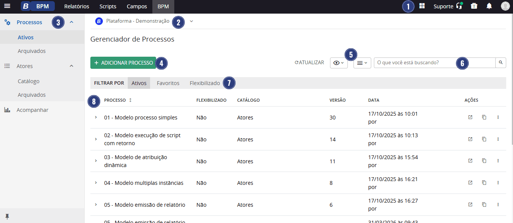Click version value 30
The image size is (513, 223).
coord(333,118)
